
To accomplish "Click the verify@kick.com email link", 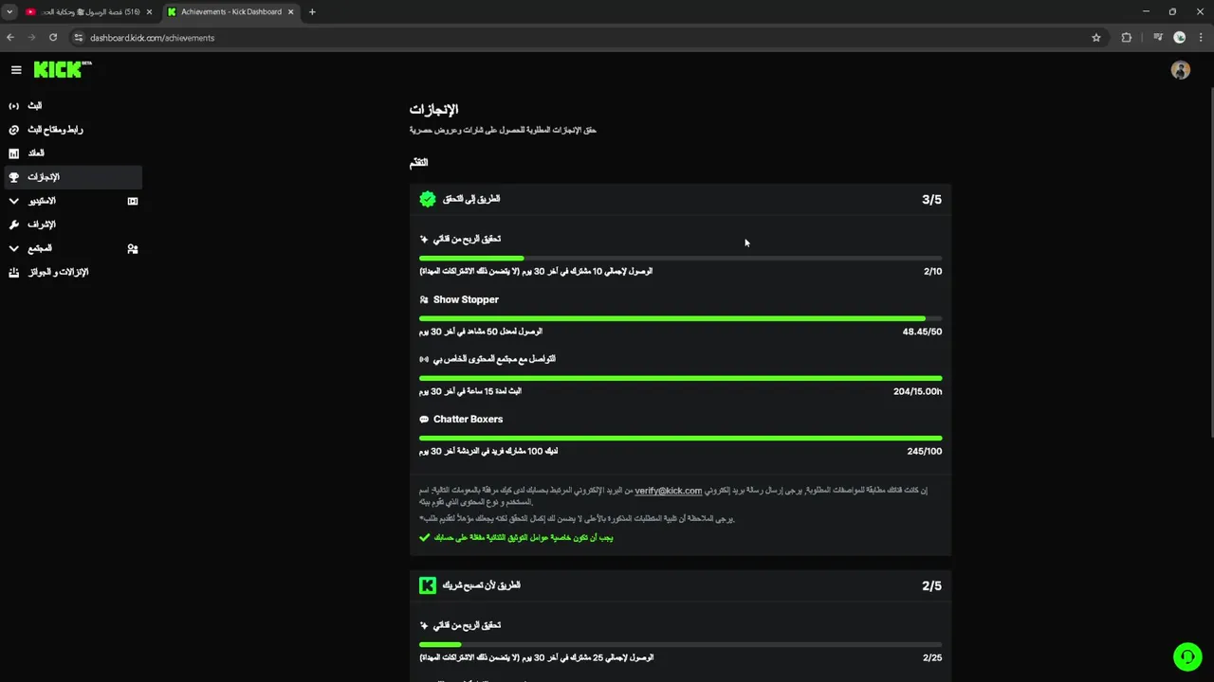I will point(668,491).
